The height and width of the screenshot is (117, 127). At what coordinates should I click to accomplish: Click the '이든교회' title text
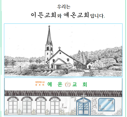pos(43,15)
